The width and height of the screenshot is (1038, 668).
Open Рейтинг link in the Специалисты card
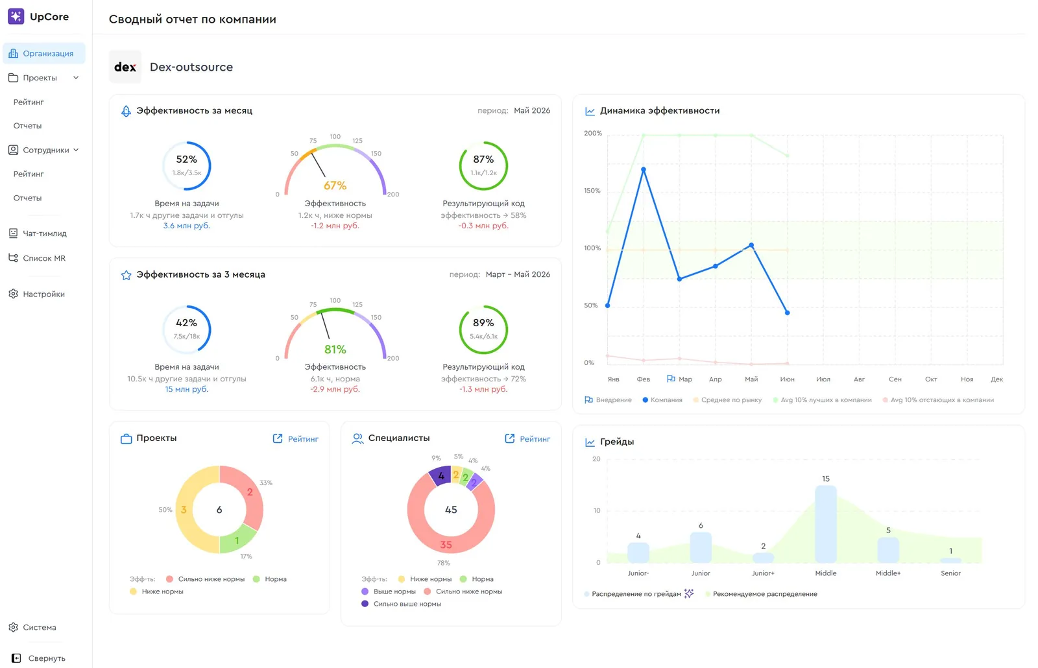[527, 439]
